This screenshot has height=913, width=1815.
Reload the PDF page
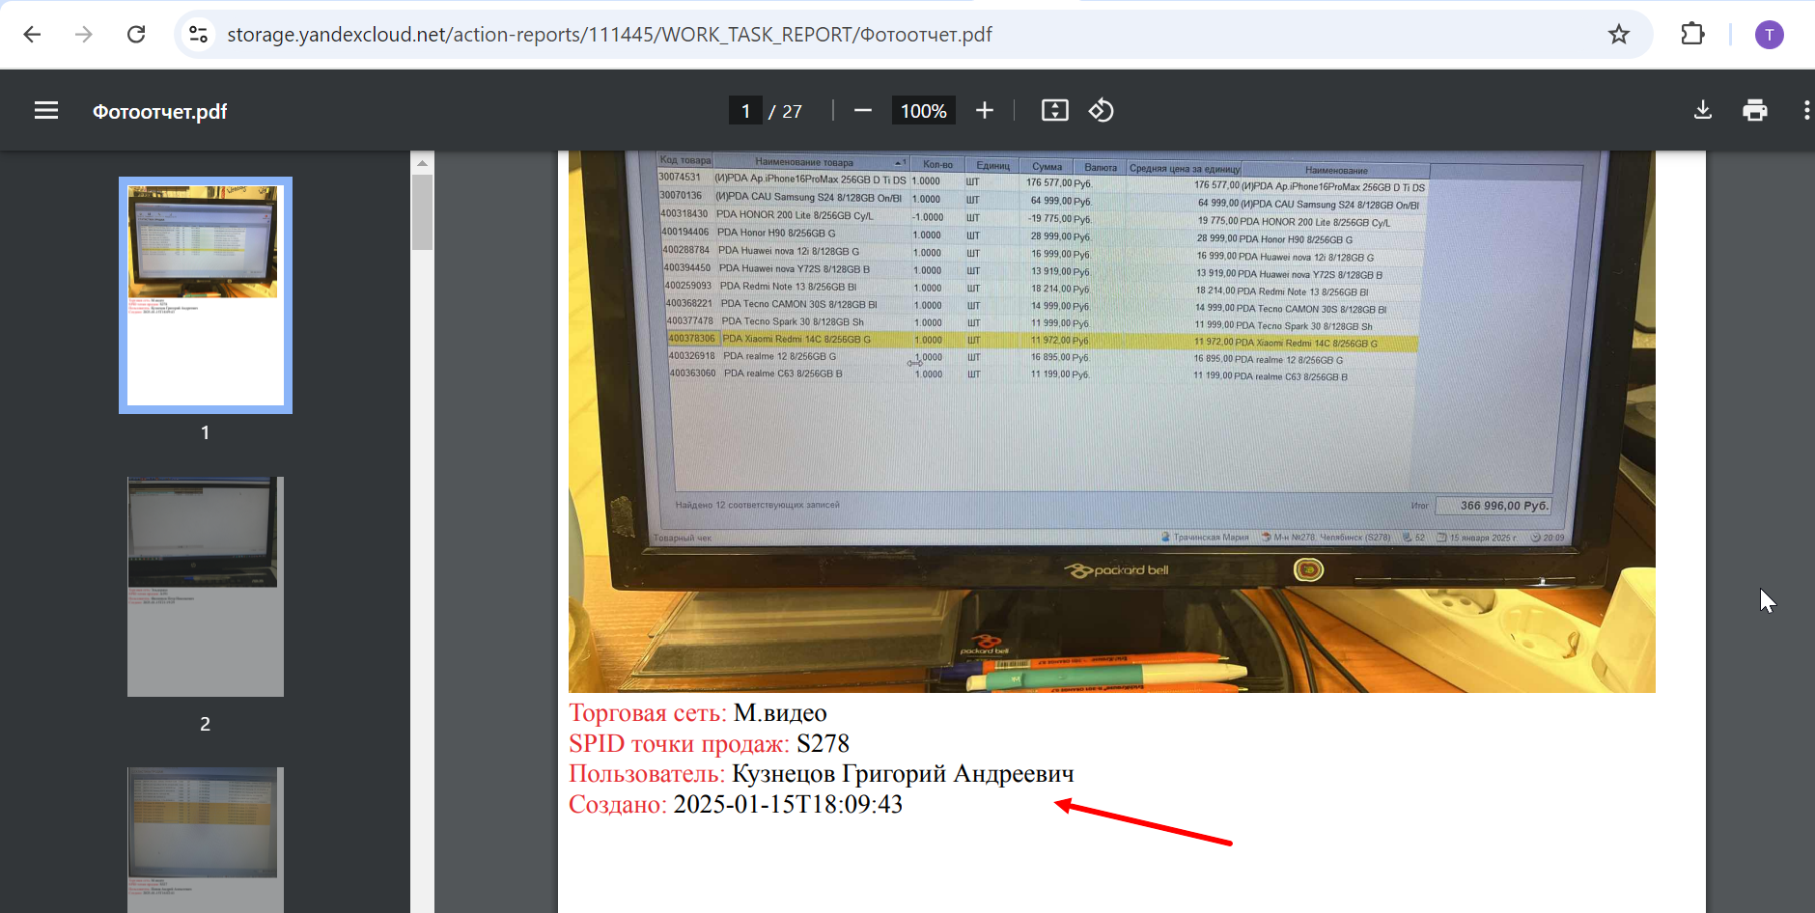136,35
